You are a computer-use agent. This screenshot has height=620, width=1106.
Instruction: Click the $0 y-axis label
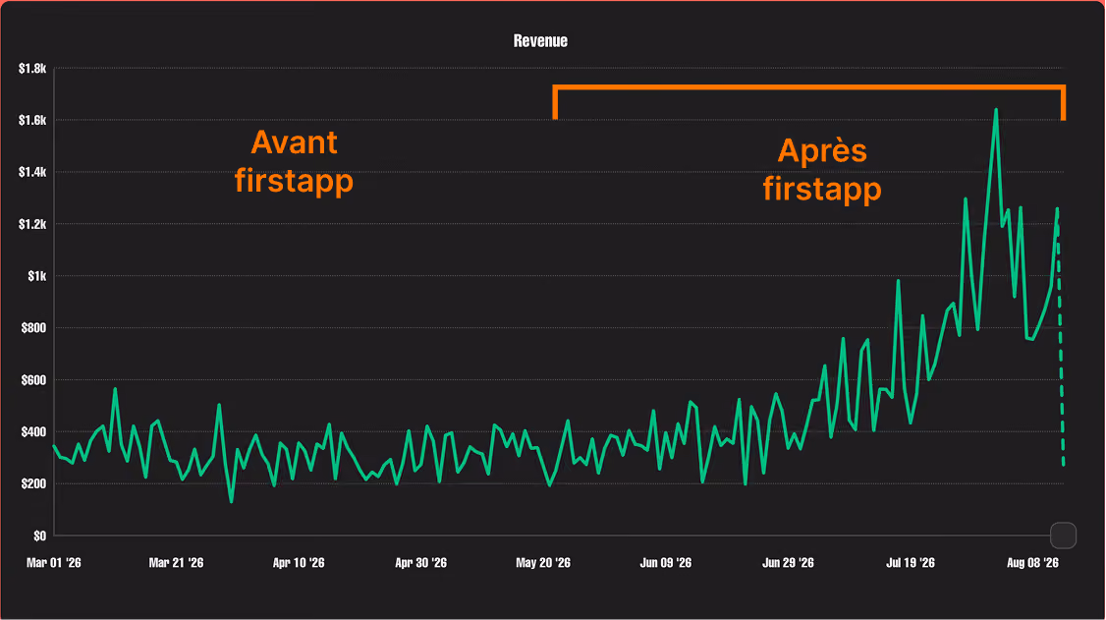(x=40, y=536)
